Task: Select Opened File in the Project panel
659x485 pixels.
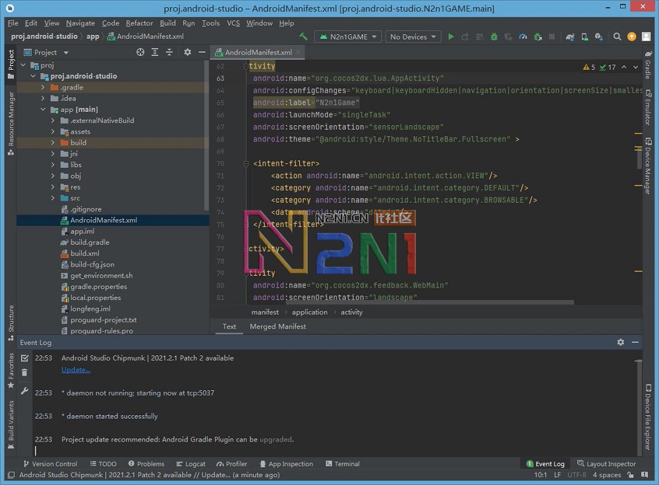Action: pyautogui.click(x=140, y=52)
